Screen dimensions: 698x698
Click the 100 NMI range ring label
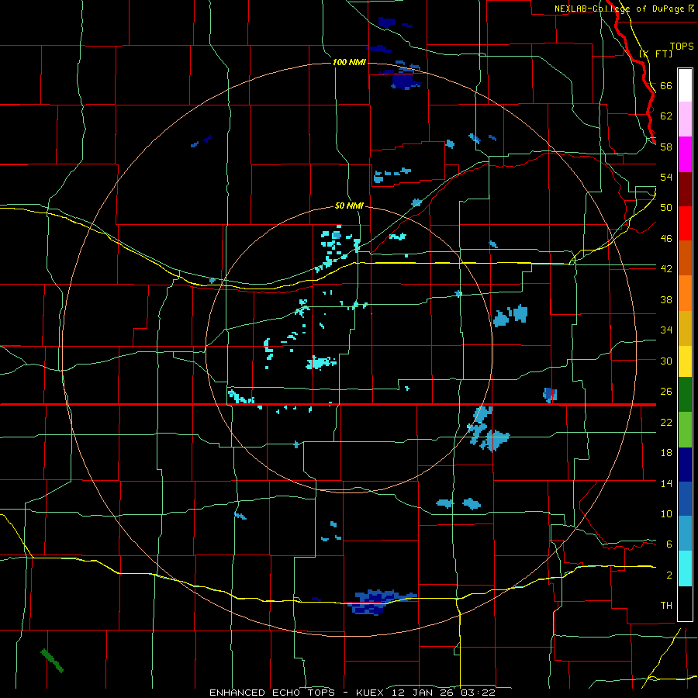349,62
